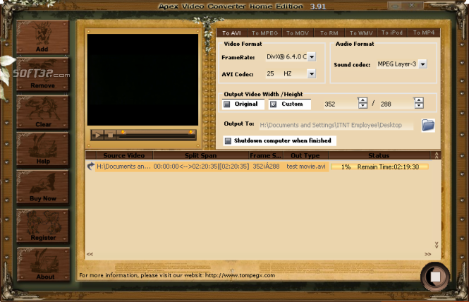The height and width of the screenshot is (302, 469).
Task: Switch to the To RM tab
Action: [x=329, y=33]
